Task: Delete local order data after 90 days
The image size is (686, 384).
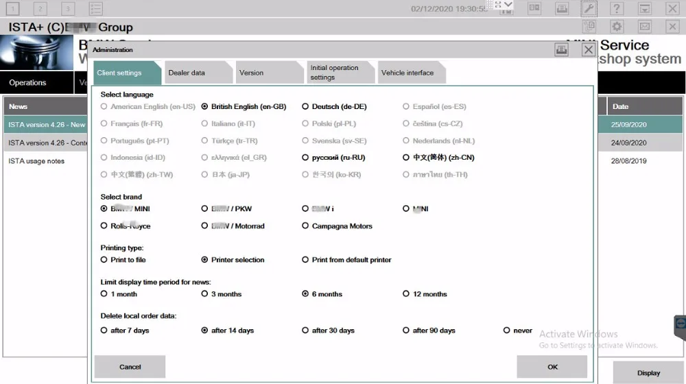Action: (x=429, y=331)
